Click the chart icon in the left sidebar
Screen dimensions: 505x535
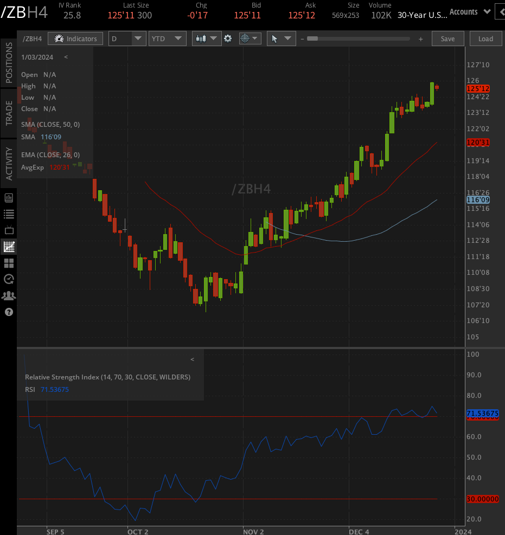tap(8, 247)
